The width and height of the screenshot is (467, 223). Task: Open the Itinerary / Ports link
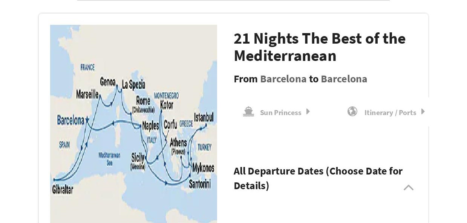(x=390, y=112)
